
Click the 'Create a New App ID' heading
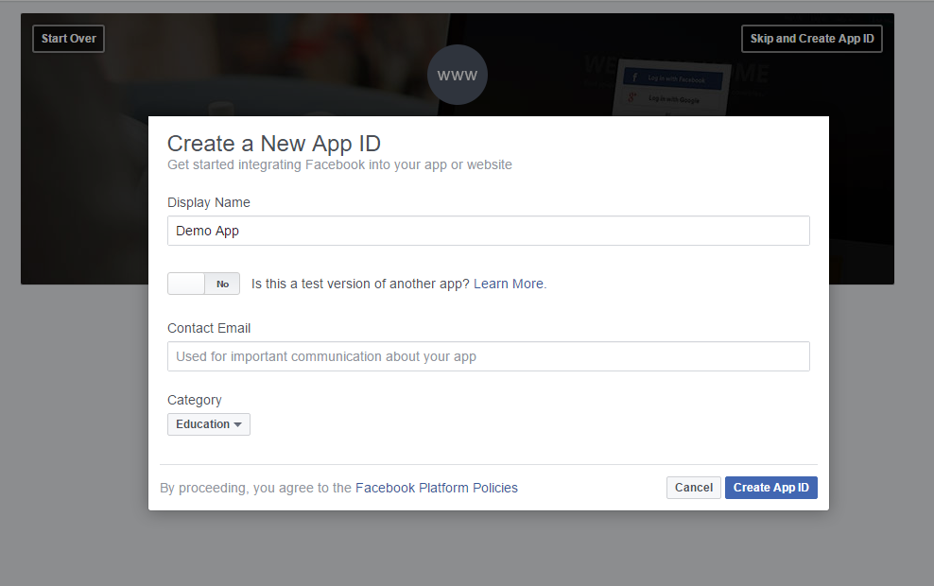point(274,144)
